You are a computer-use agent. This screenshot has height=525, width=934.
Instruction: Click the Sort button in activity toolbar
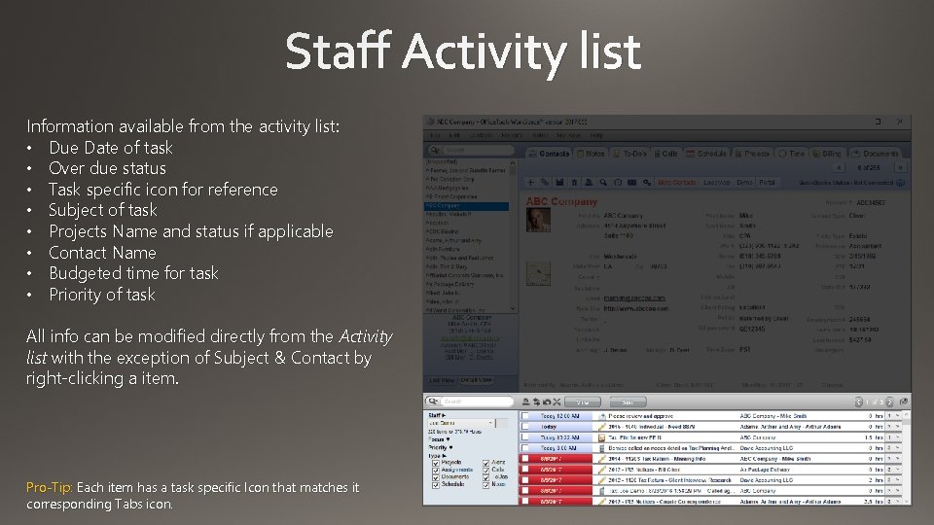628,402
